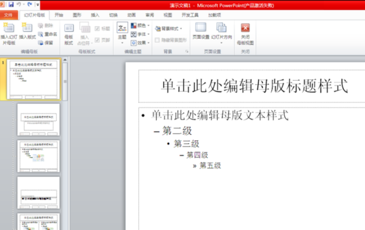Viewport: 365px width, 230px height.
Task: Click the 背景样式 icon
Action: click(x=158, y=29)
